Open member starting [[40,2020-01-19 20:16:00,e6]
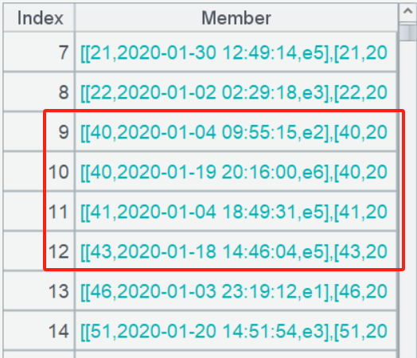Screen dimensions: 417x358 (x=236, y=172)
